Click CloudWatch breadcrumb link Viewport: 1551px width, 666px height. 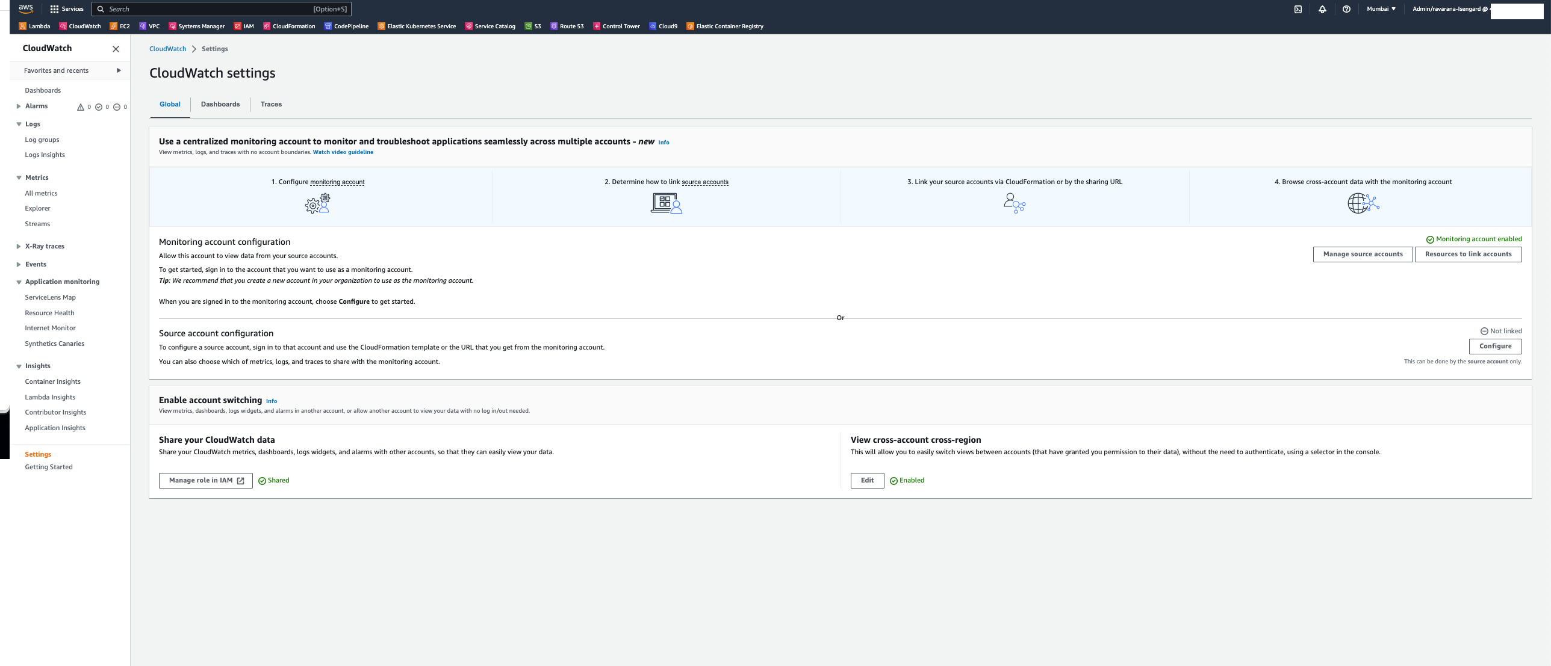168,49
